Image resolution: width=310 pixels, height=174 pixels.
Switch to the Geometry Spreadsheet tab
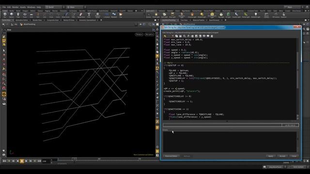tap(87, 20)
